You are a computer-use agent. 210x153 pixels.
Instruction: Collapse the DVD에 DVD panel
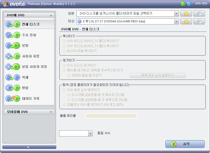[x=51, y=15]
